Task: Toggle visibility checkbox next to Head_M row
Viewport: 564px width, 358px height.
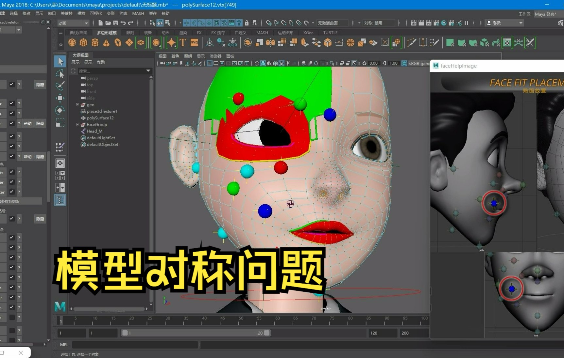Action: [x=11, y=137]
